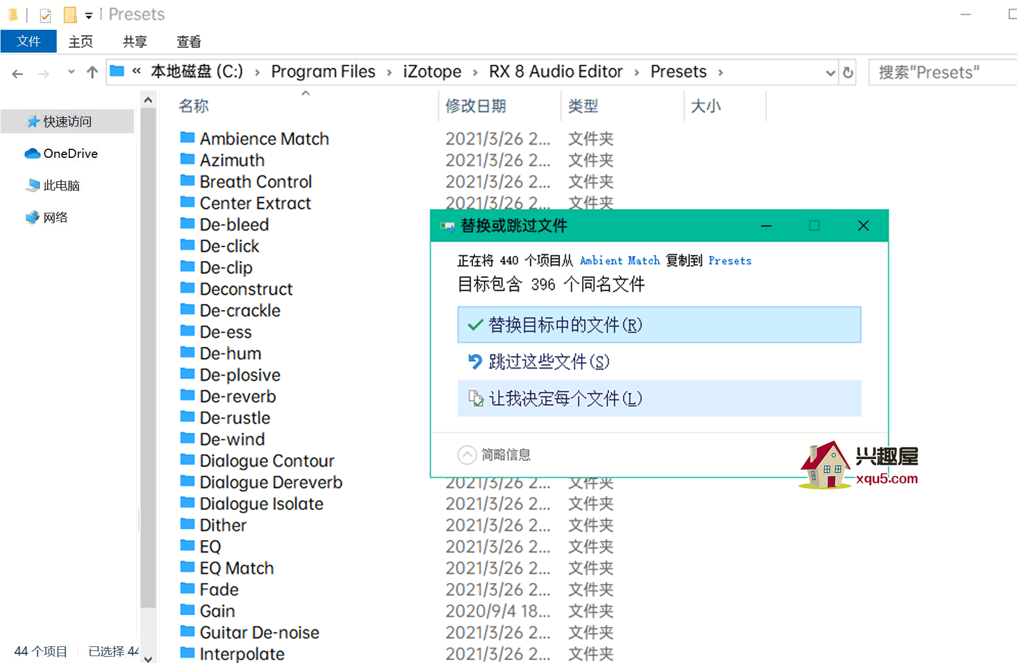This screenshot has height=663, width=1017.
Task: Sort the list by 修改日期 column
Action: 476,106
